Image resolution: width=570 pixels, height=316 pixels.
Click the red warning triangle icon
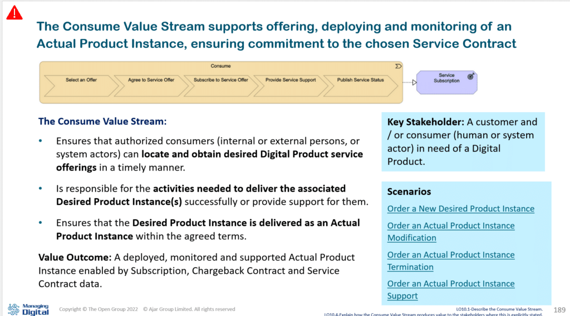click(14, 13)
